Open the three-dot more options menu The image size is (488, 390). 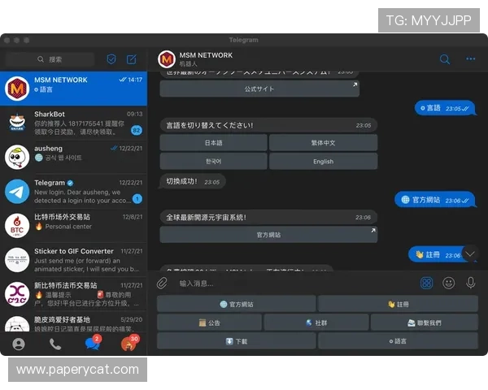coord(470,59)
